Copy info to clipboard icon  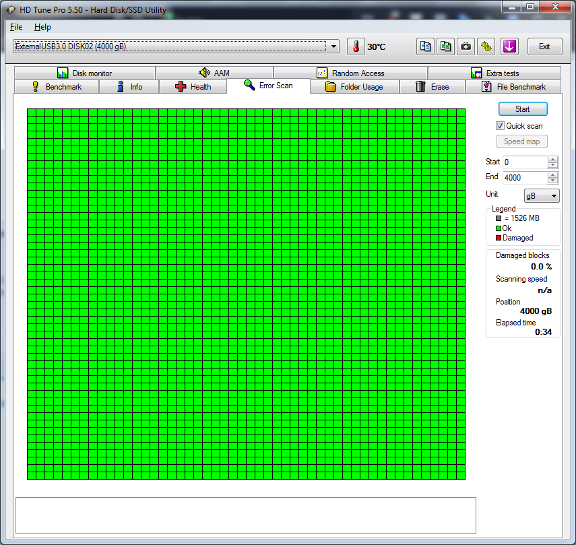pyautogui.click(x=425, y=46)
